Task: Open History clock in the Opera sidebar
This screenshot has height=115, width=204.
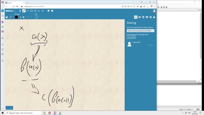Action: point(3,50)
